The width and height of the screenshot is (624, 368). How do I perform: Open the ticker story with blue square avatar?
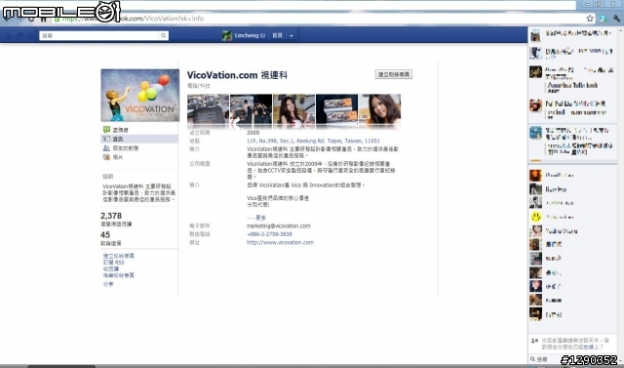[535, 132]
